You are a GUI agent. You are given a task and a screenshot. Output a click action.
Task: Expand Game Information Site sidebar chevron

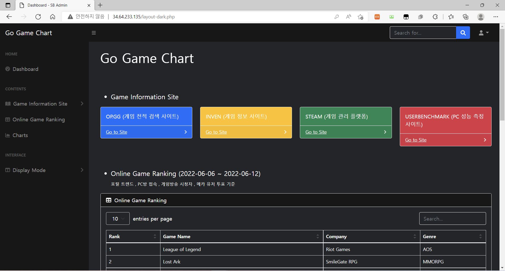[82, 103]
